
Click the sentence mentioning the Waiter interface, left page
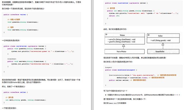[x=41, y=81]
